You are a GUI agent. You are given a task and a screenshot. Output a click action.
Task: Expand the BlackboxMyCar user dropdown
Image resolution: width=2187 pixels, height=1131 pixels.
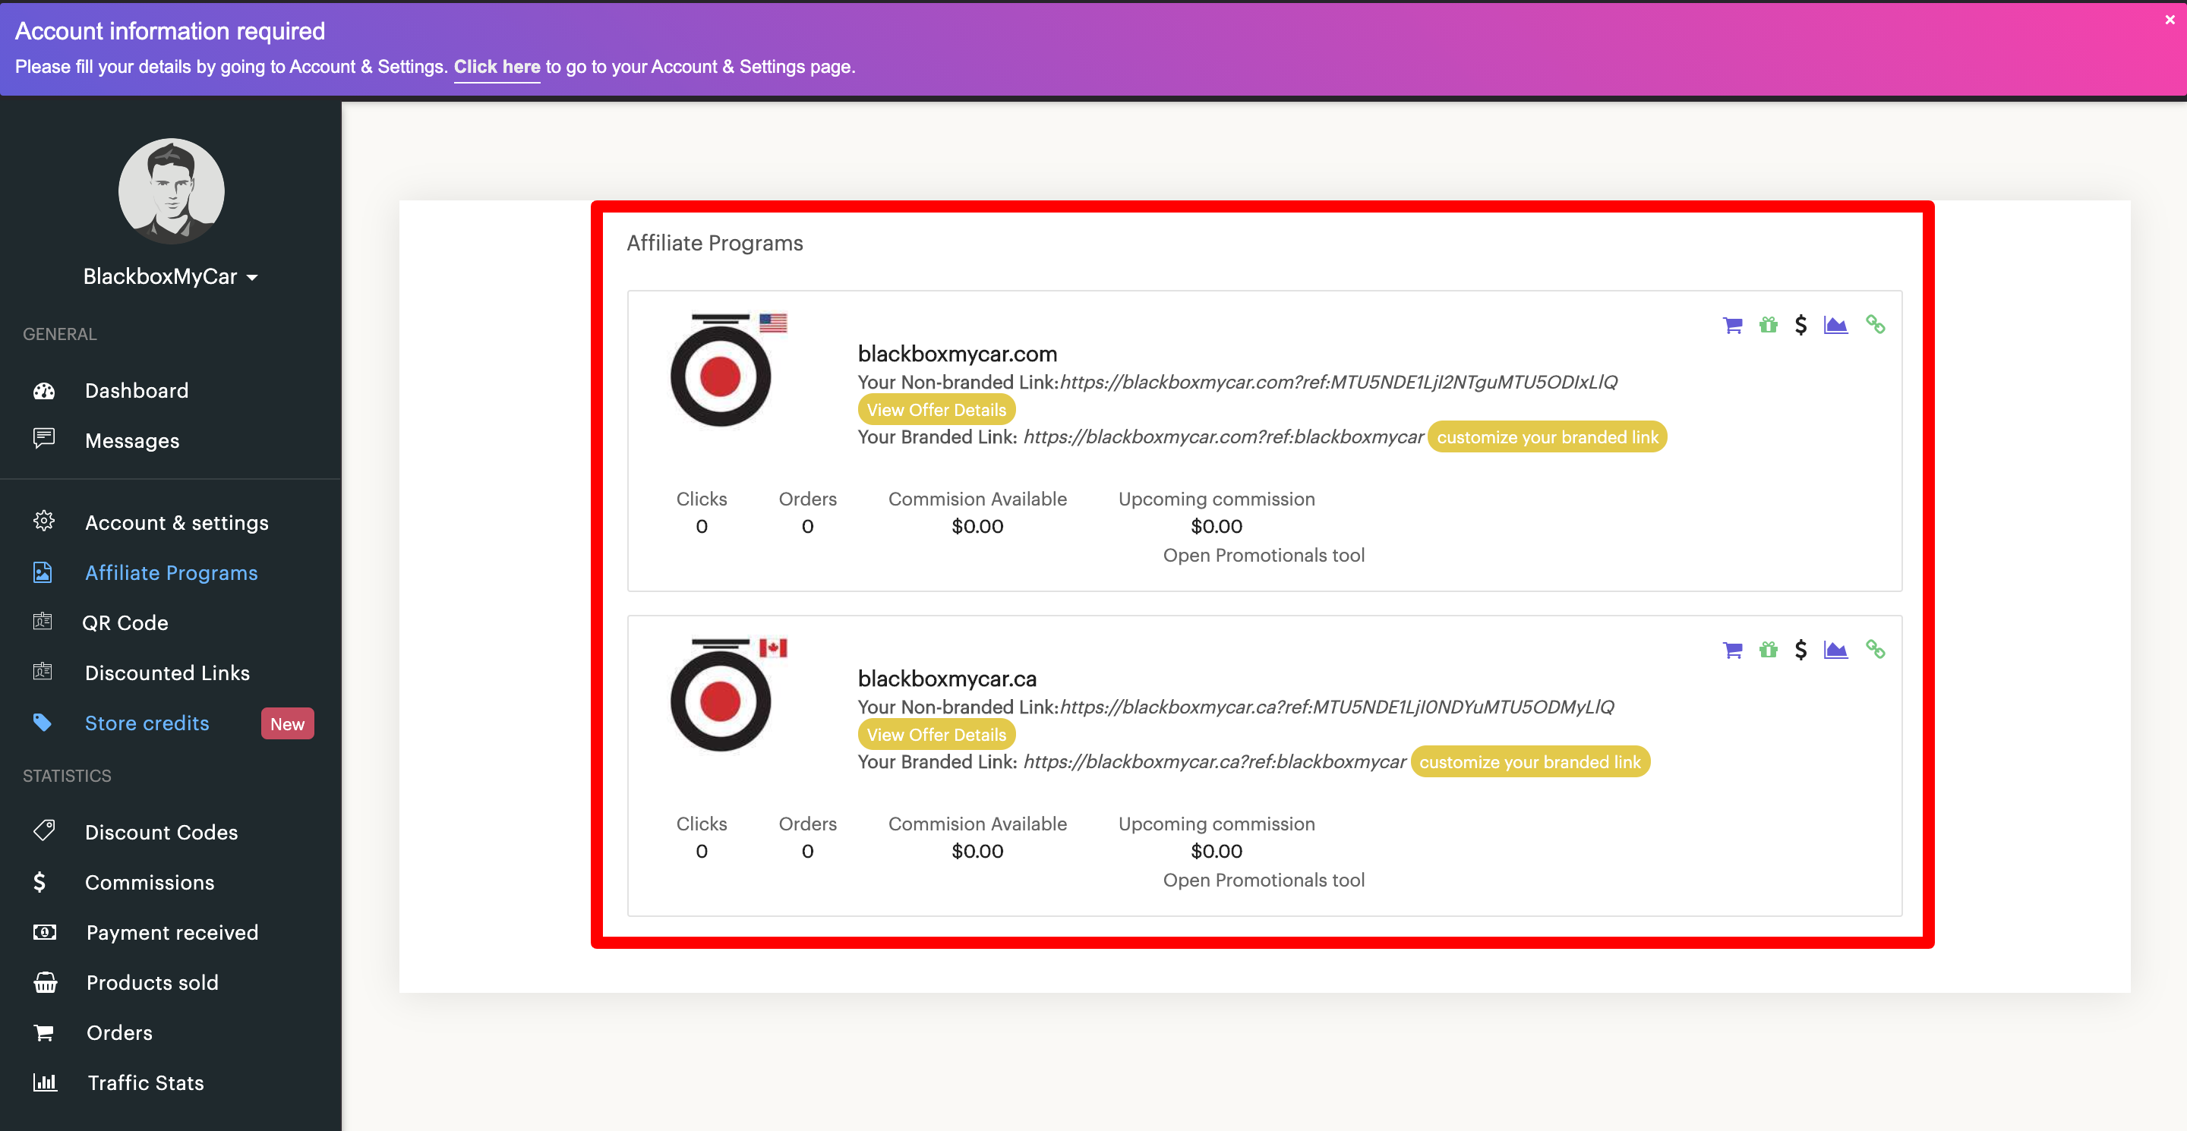(171, 276)
